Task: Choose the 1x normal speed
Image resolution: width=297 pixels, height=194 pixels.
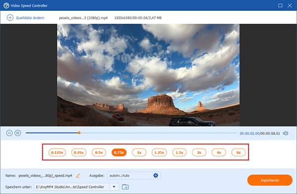Action: (x=139, y=153)
